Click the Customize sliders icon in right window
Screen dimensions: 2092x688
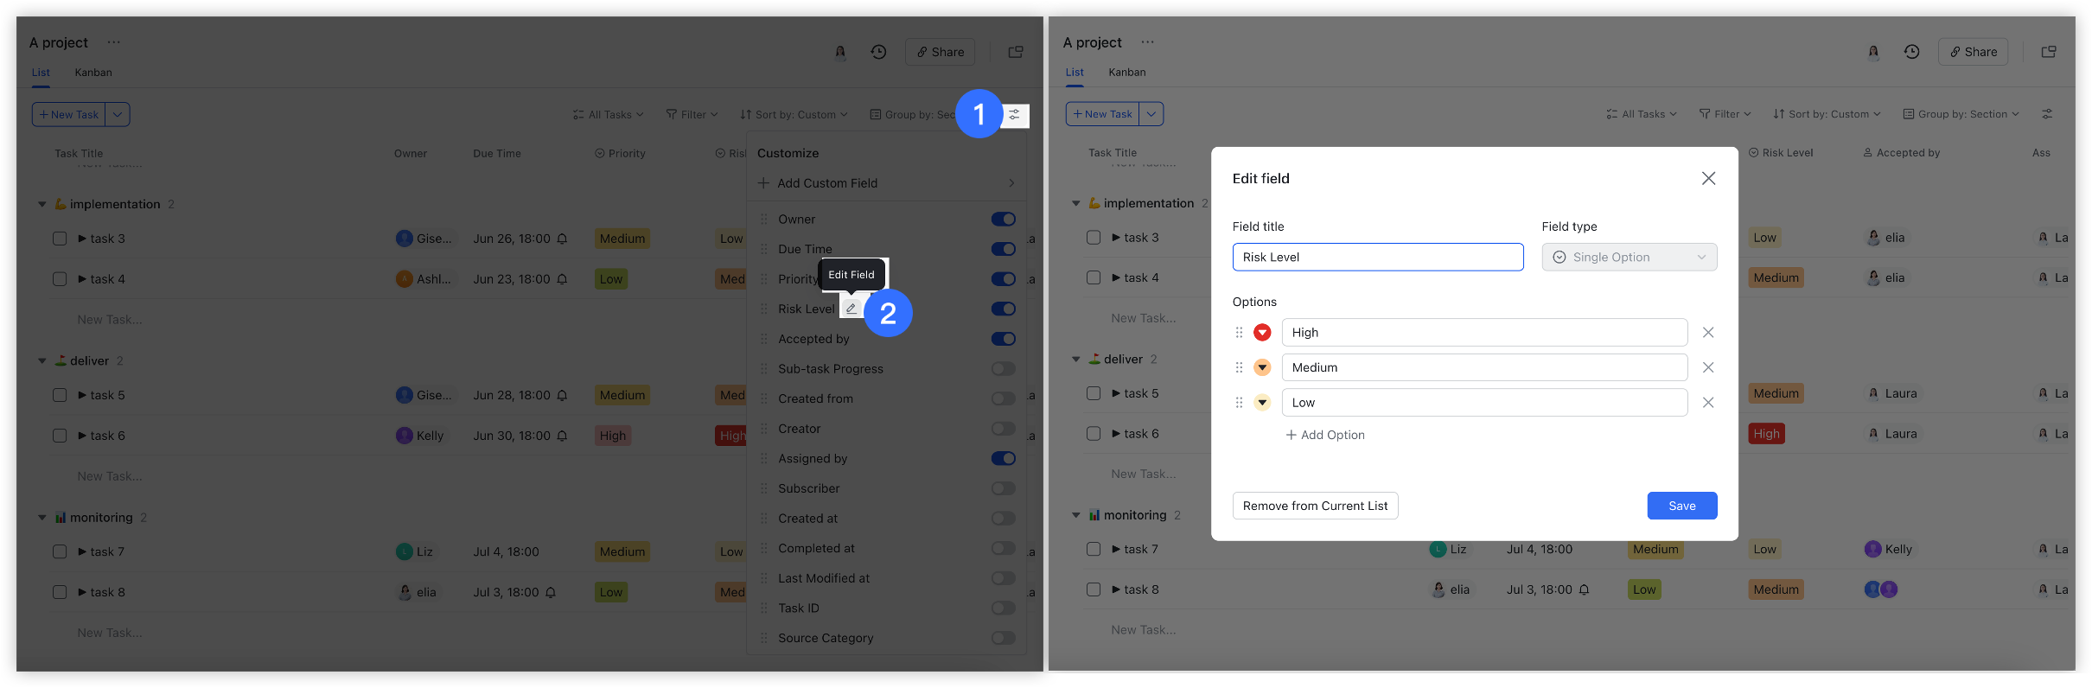2047,114
